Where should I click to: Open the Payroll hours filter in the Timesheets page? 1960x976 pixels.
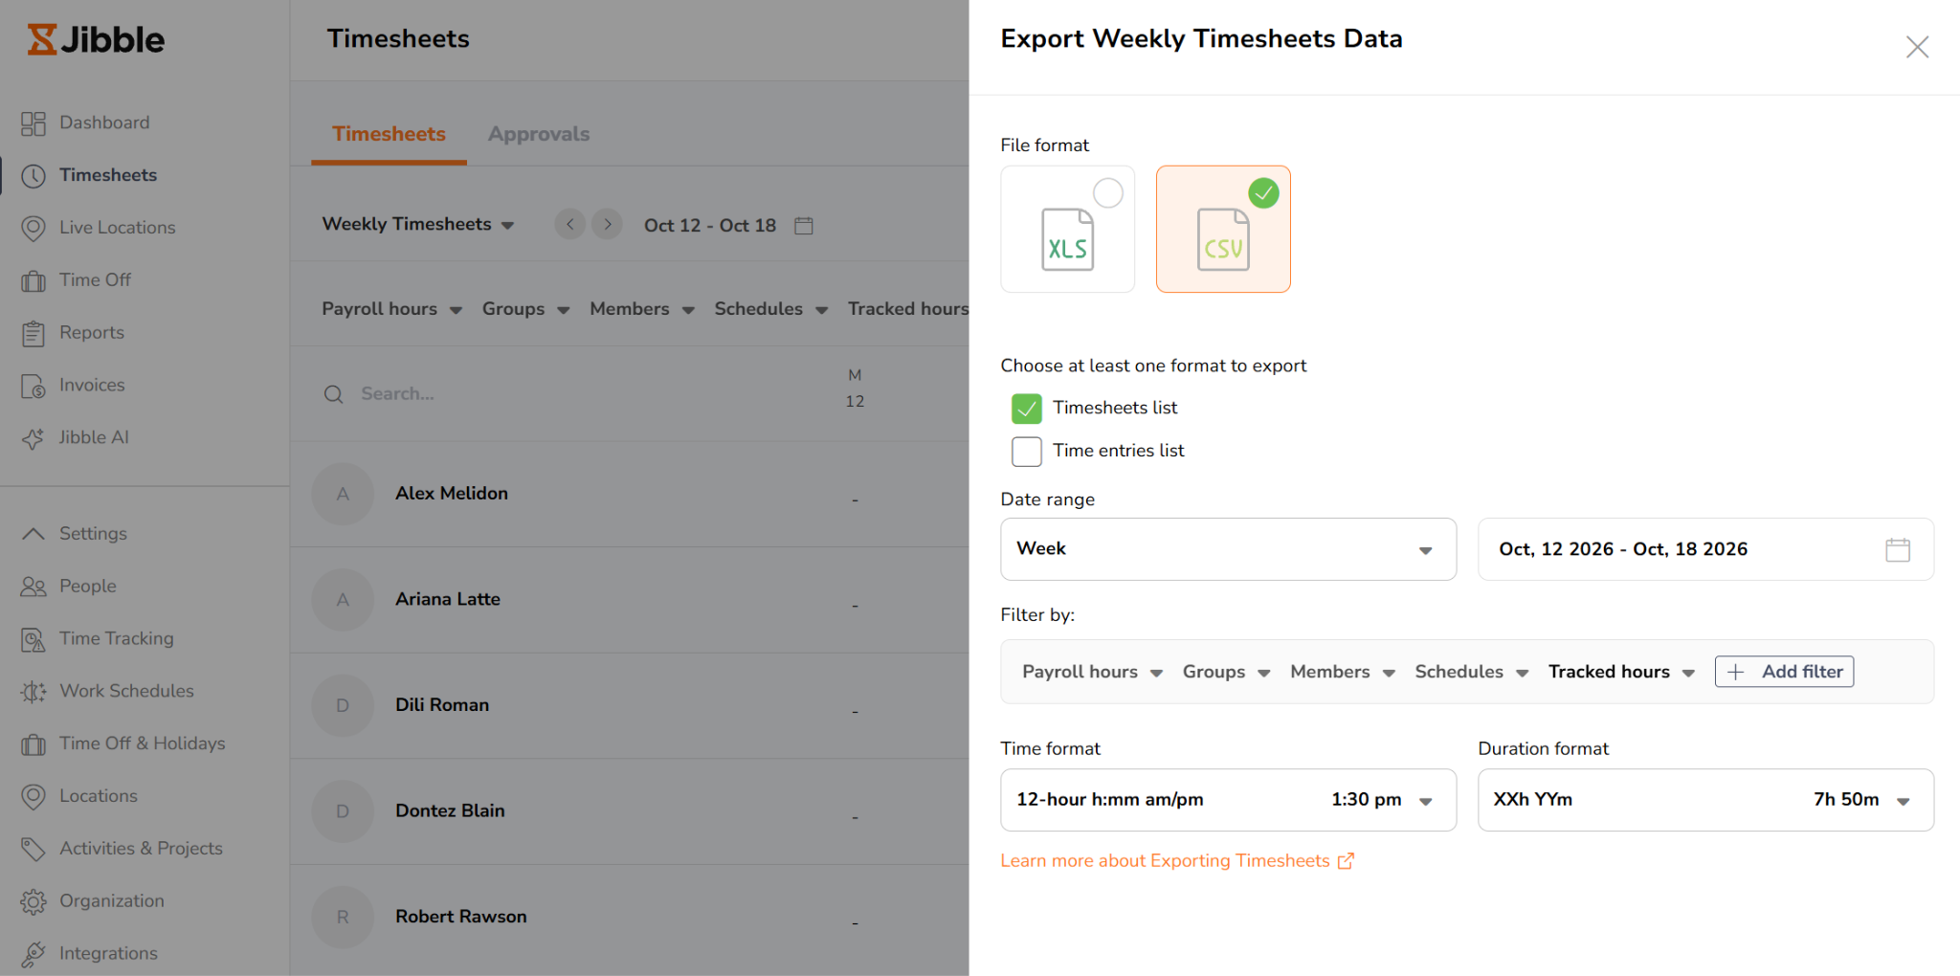[392, 309]
